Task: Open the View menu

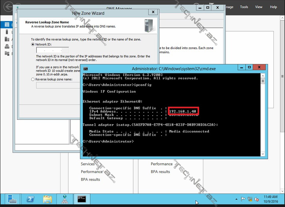Action: click(259, 7)
